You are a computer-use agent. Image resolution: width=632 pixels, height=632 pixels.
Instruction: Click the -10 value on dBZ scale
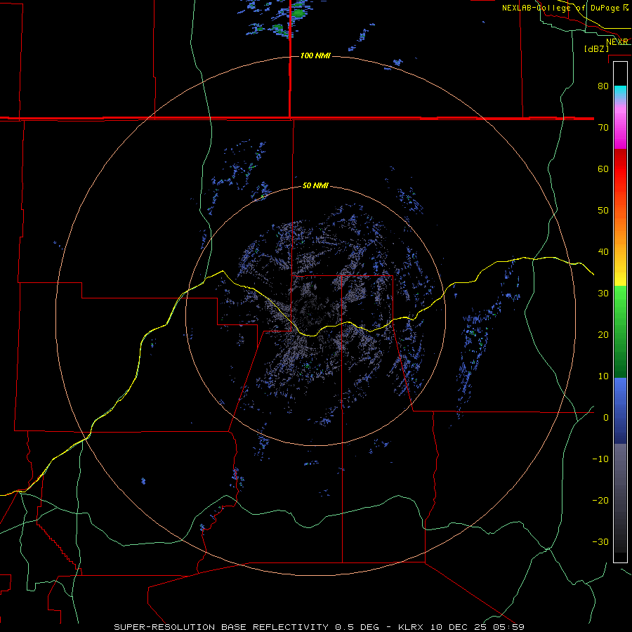600,459
